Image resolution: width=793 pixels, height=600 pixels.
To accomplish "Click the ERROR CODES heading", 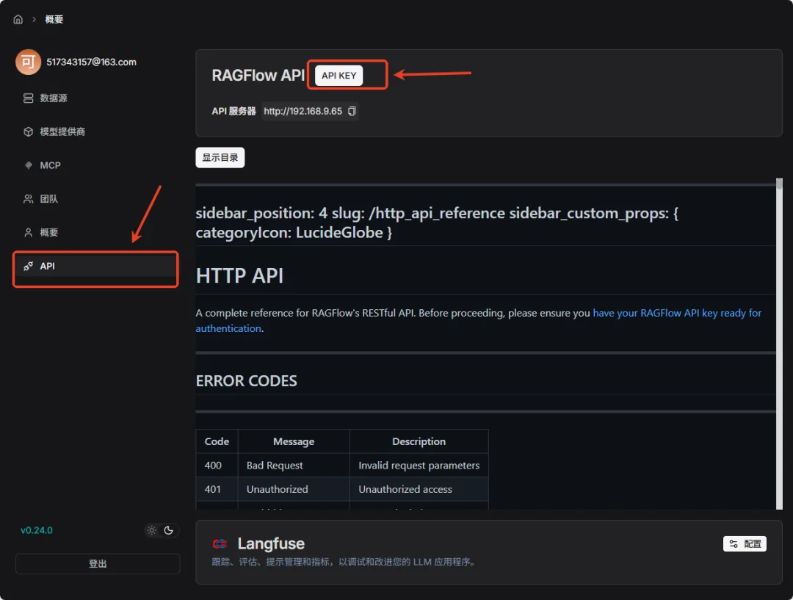I will pyautogui.click(x=246, y=381).
